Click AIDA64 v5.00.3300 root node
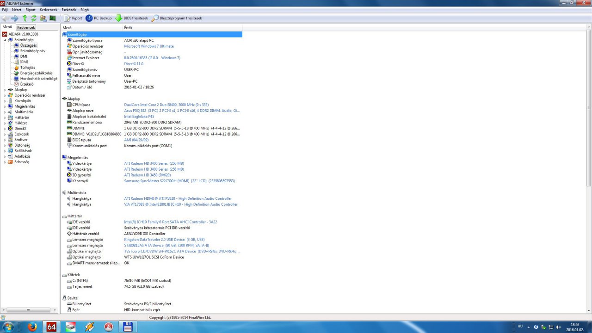Screen dimensions: 592x333 (x=23, y=34)
